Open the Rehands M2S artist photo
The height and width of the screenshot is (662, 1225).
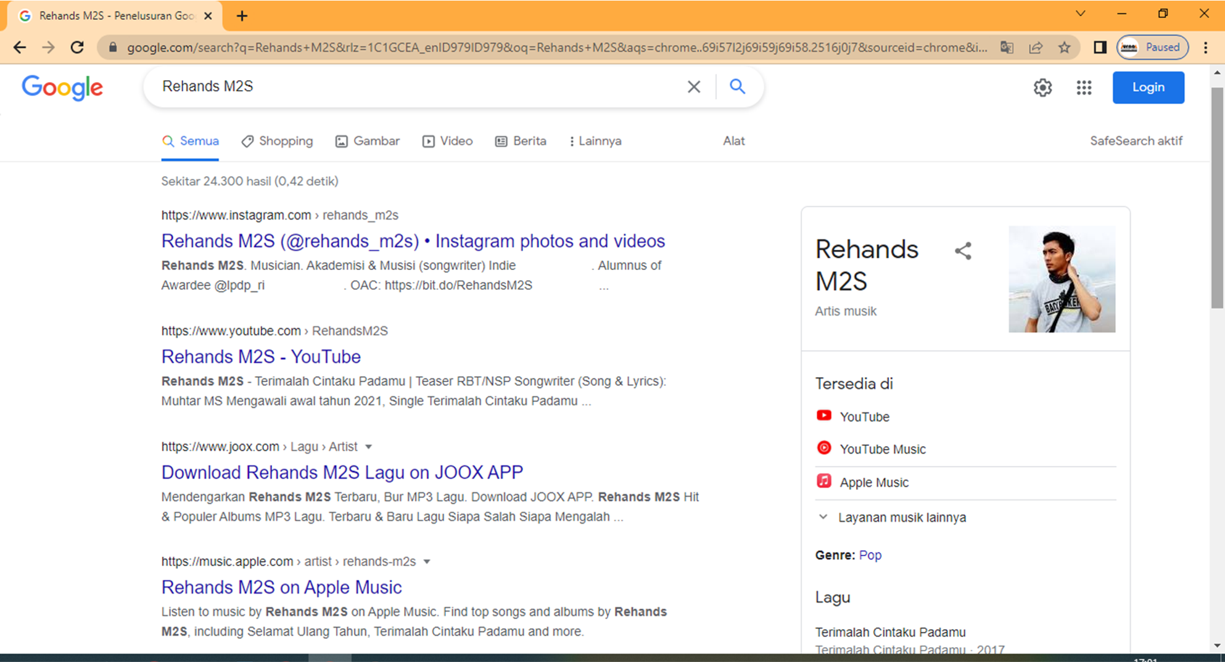tap(1062, 279)
